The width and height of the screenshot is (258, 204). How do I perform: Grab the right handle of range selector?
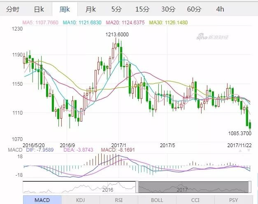[x=250, y=187]
